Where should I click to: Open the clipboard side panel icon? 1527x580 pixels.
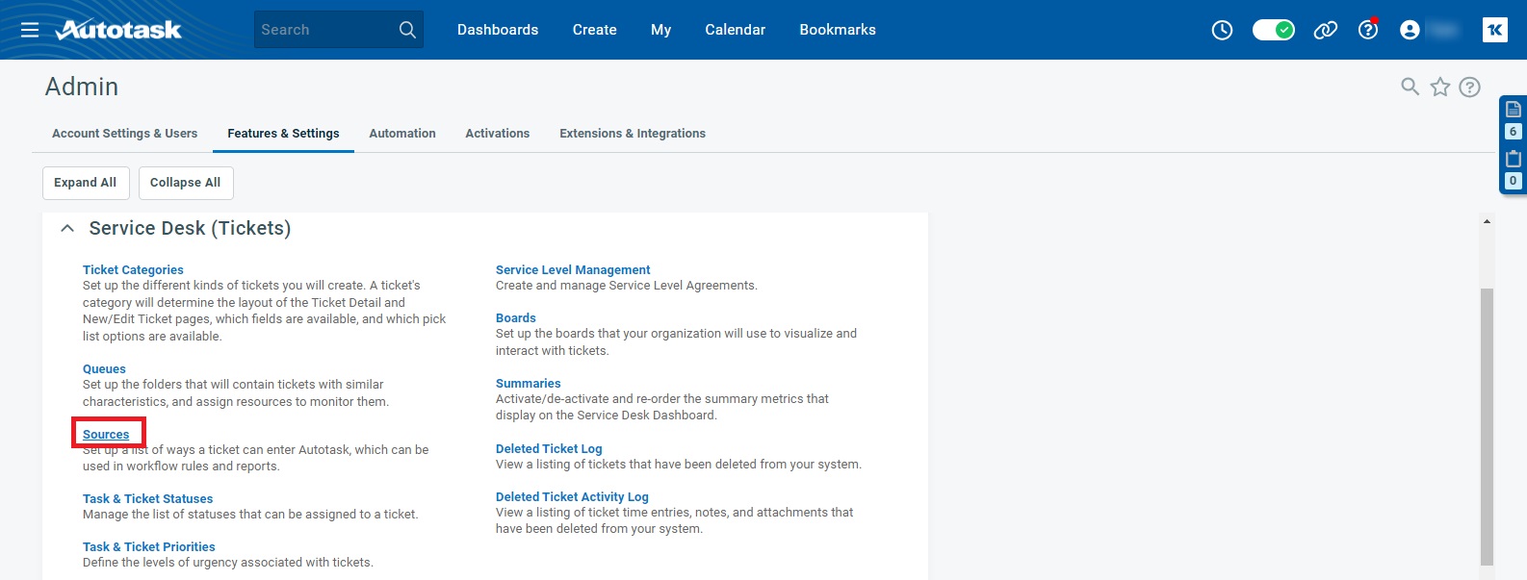click(1513, 159)
